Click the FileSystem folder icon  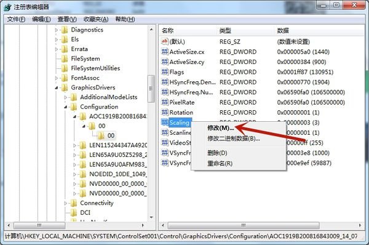tap(65, 58)
